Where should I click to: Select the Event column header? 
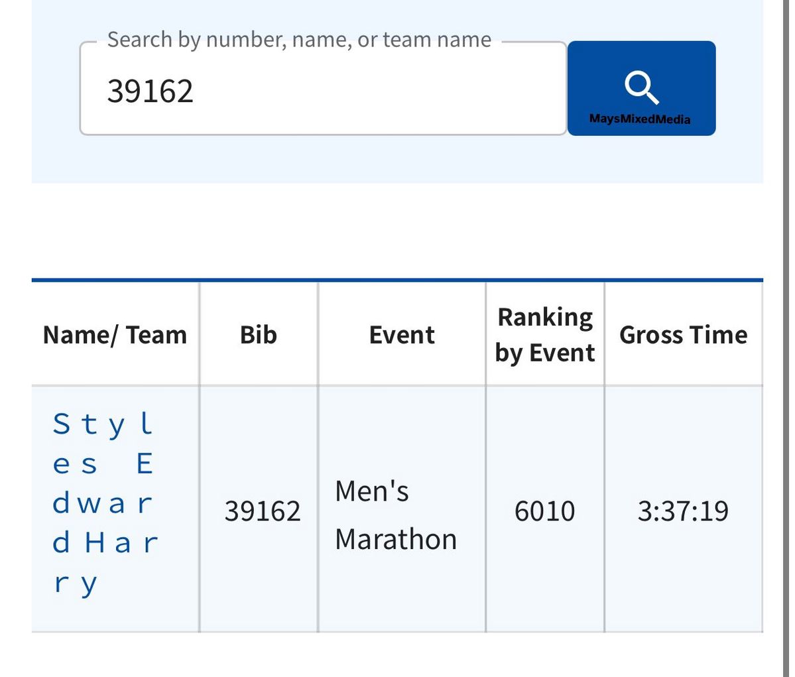coord(402,335)
